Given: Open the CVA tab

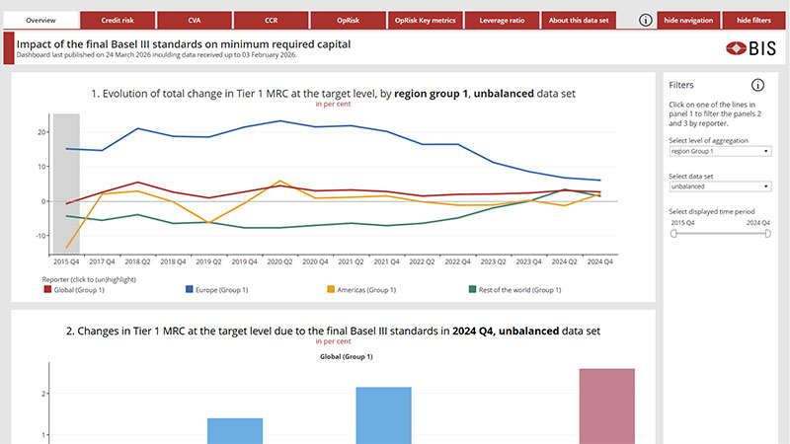Looking at the screenshot, I should (x=195, y=20).
